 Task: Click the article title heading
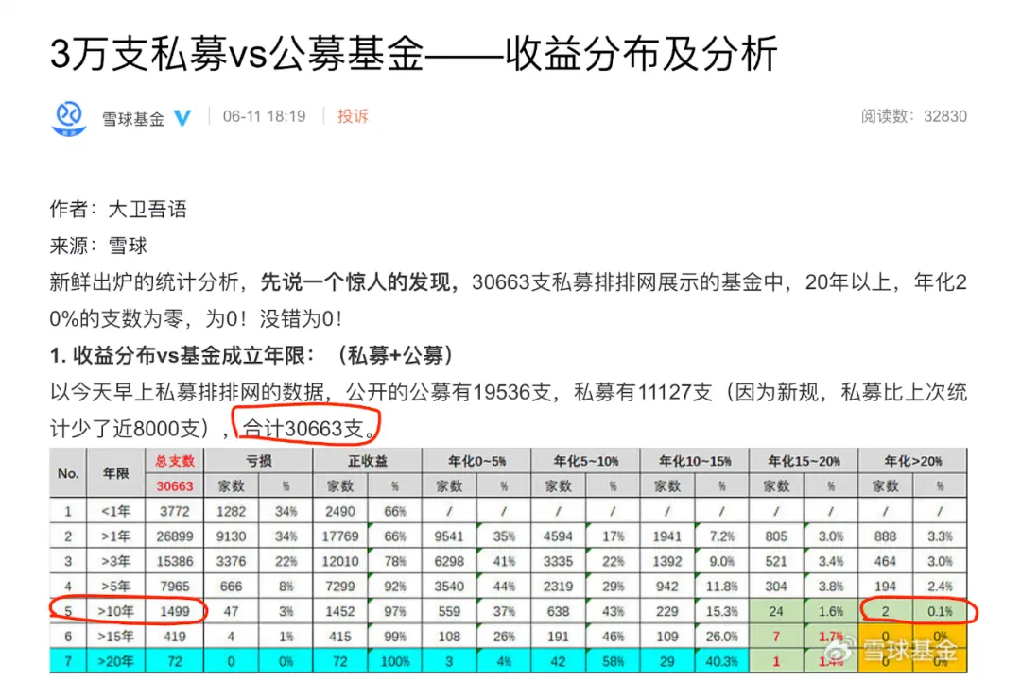point(413,56)
